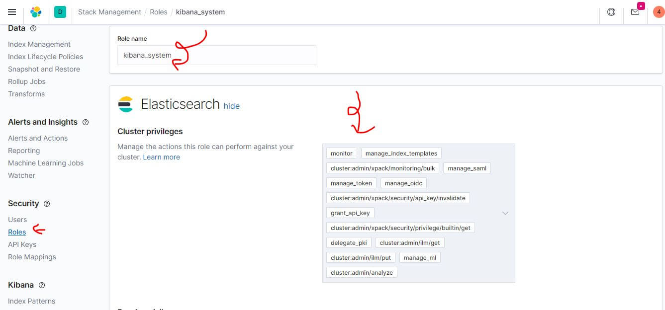Viewport: 665px width, 310px height.
Task: Go to Stack Management breadcrumb
Action: [109, 12]
